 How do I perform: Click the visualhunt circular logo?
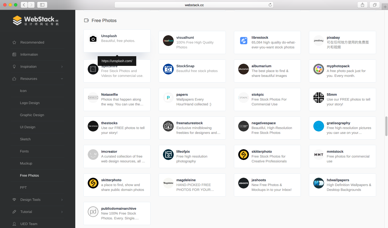168,41
